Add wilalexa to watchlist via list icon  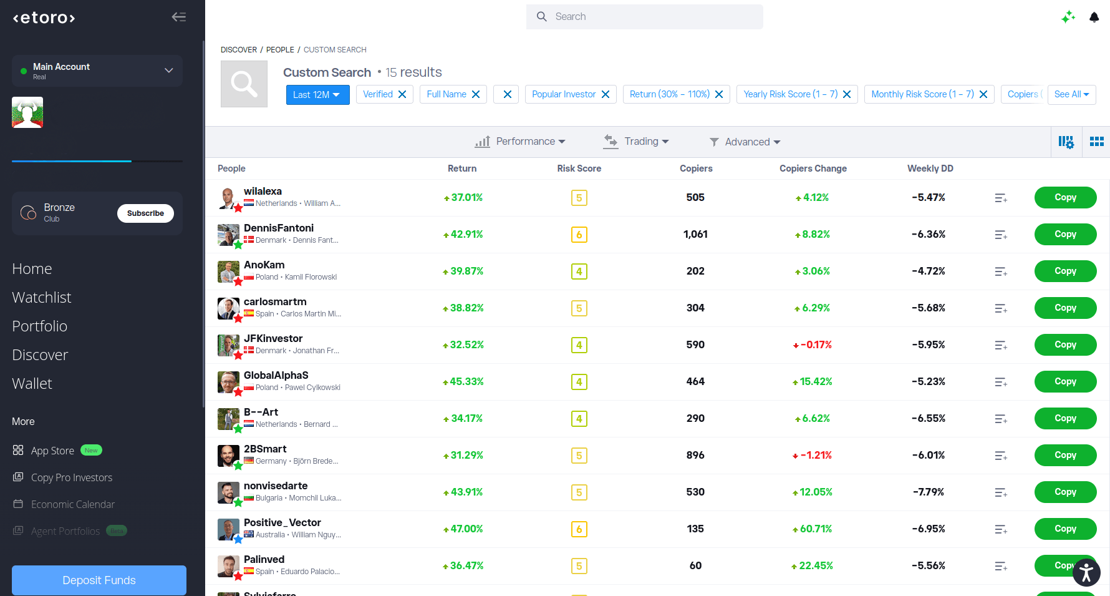(1001, 198)
